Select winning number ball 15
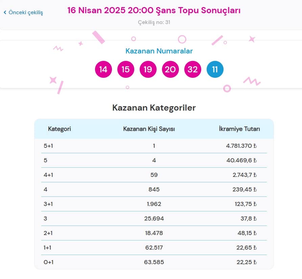 pyautogui.click(x=125, y=69)
